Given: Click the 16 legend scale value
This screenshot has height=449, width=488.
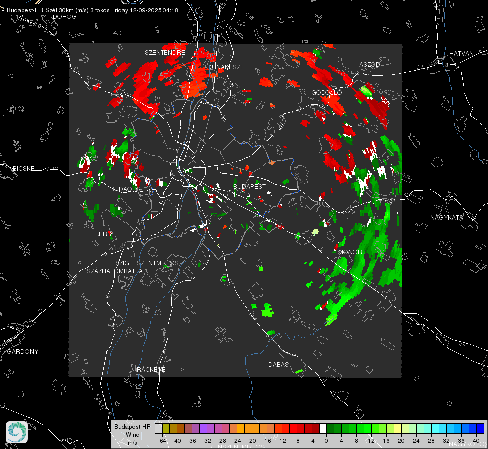Looking at the screenshot, I should (x=386, y=441).
